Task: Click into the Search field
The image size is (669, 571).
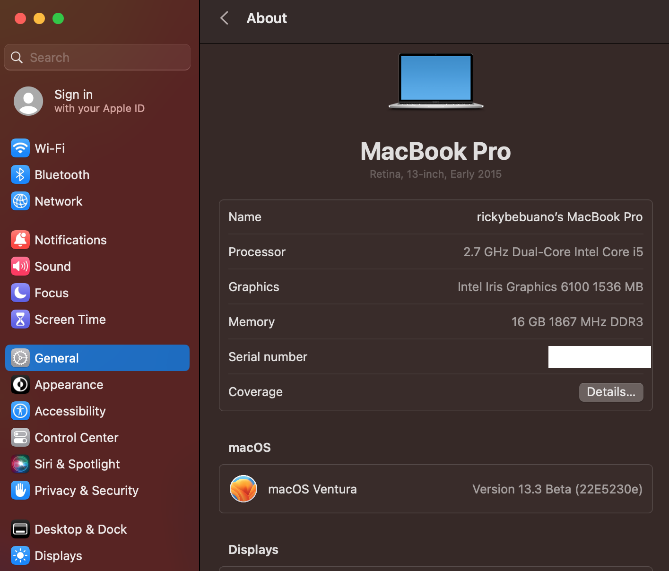Action: [97, 57]
